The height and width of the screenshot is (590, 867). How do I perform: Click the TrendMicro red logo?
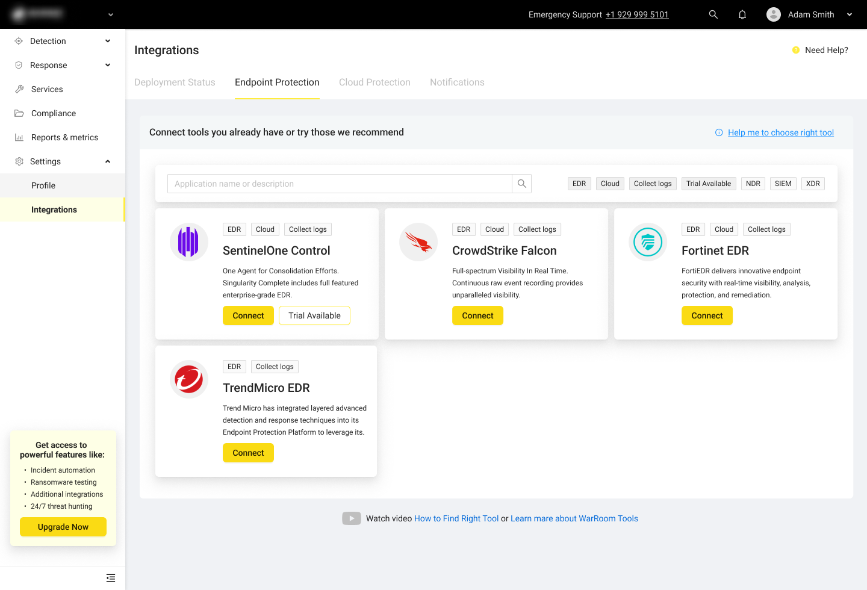tap(189, 379)
